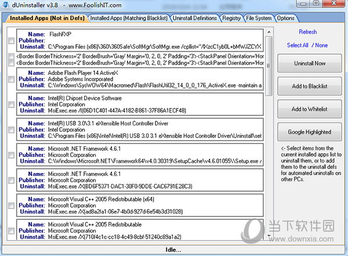Select the 360Safe SoftMgr.exe uninstall path
The width and height of the screenshot is (348, 256).
pyautogui.click(x=155, y=46)
